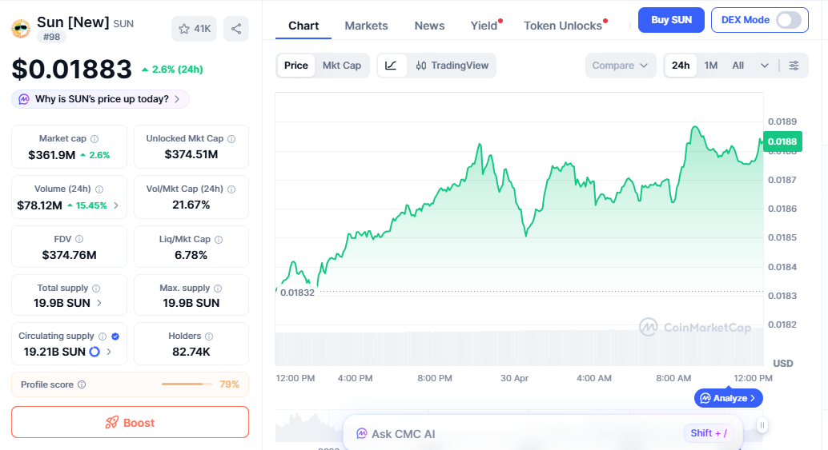
Task: Expand Circulating supply details chevron
Action: (x=109, y=352)
